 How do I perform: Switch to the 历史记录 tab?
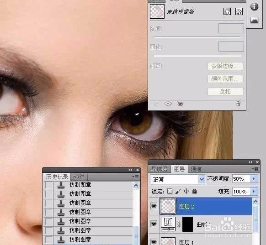point(57,177)
